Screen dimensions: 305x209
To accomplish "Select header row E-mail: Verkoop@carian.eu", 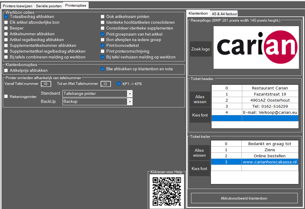I will [255, 112].
